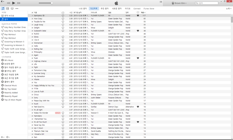This screenshot has height=140, width=233.
Task: Download Laugh Away via its cloud icon
Action: pos(63,25)
